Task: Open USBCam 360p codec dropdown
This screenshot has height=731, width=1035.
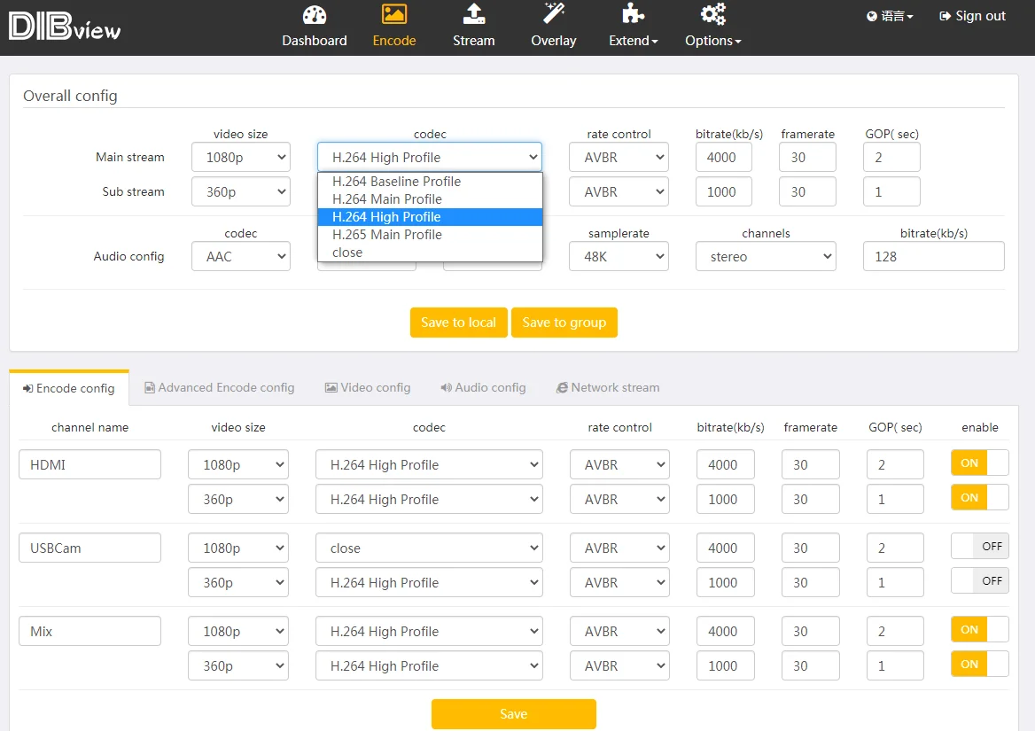Action: (x=429, y=582)
